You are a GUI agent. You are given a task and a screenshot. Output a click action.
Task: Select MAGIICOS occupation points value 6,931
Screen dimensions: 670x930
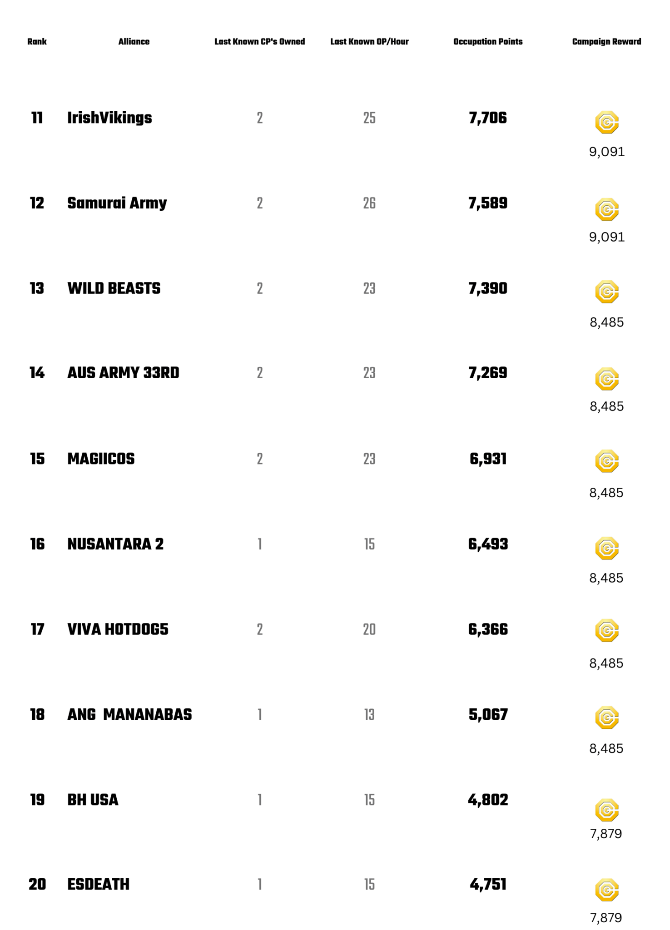pos(488,459)
